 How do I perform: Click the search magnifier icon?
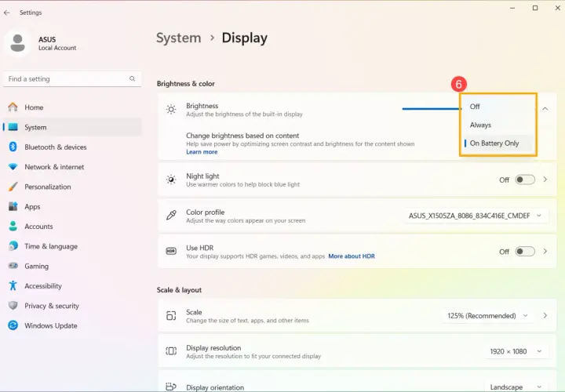coord(133,78)
